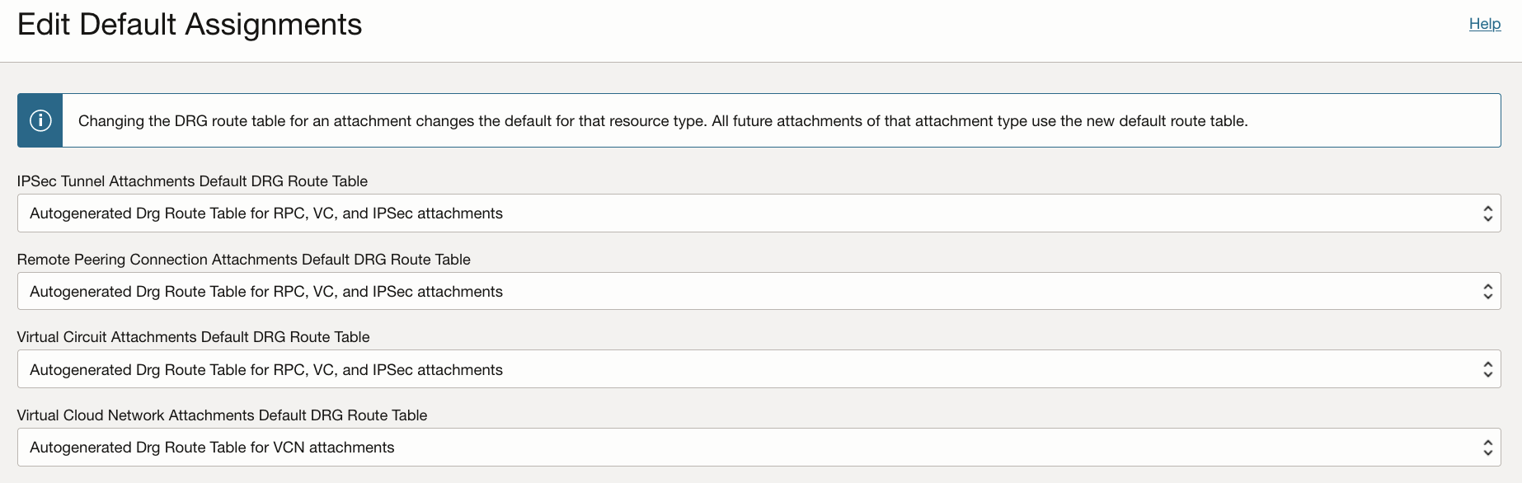The image size is (1522, 483).
Task: Click the chevron on Remote Peering route table selector
Action: [1487, 290]
